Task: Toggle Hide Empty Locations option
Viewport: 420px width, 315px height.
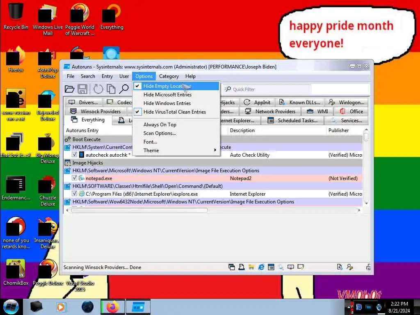Action: pyautogui.click(x=176, y=86)
